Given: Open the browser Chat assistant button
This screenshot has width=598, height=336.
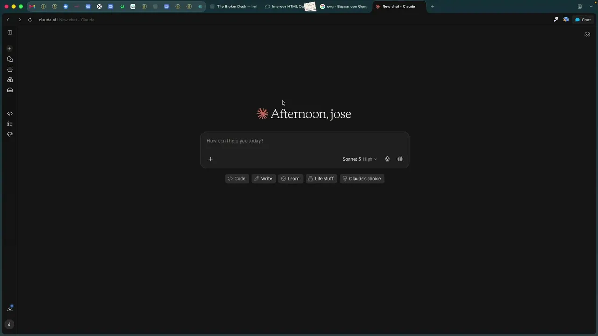Looking at the screenshot, I should point(583,20).
